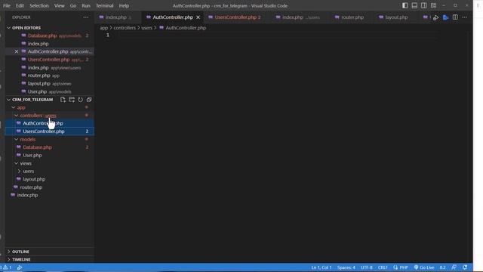483x272 pixels.
Task: Open the Edit menu
Action: point(20,5)
